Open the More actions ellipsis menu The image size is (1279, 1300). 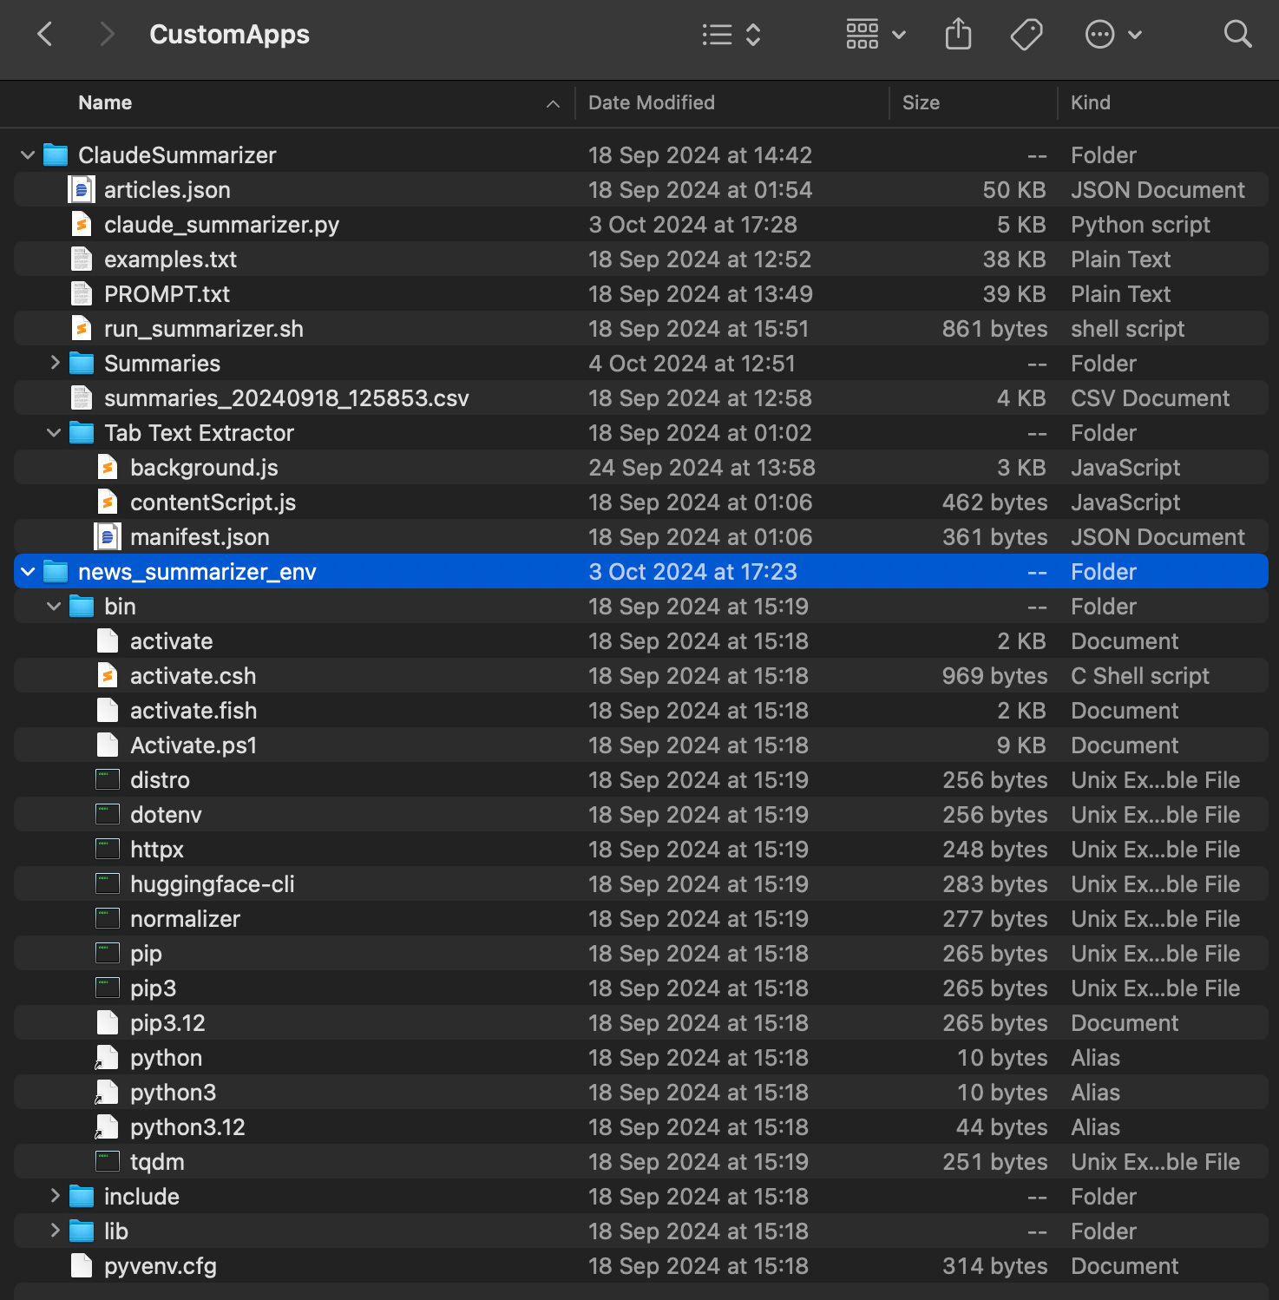[x=1113, y=35]
